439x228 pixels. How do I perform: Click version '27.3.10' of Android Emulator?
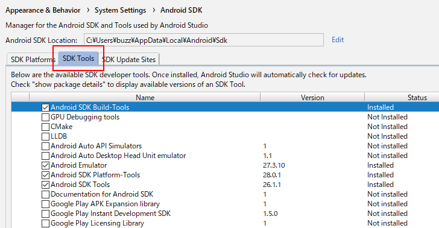274,165
